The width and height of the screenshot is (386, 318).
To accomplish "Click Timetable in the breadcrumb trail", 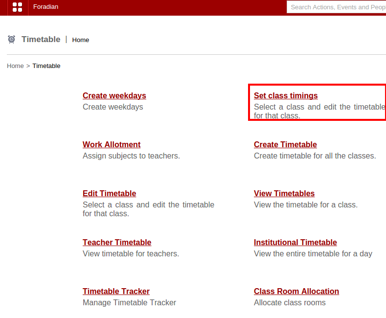I will pyautogui.click(x=46, y=66).
